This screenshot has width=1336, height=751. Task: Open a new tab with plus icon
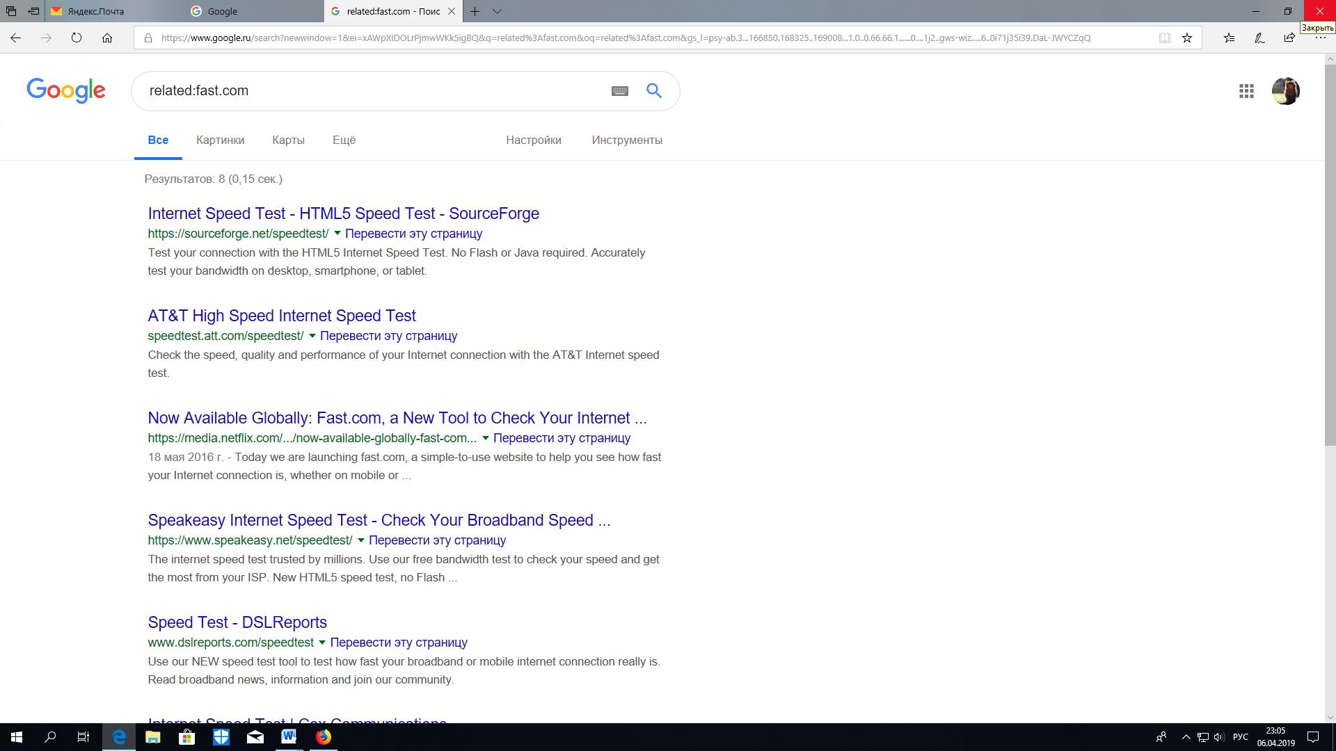click(x=475, y=11)
